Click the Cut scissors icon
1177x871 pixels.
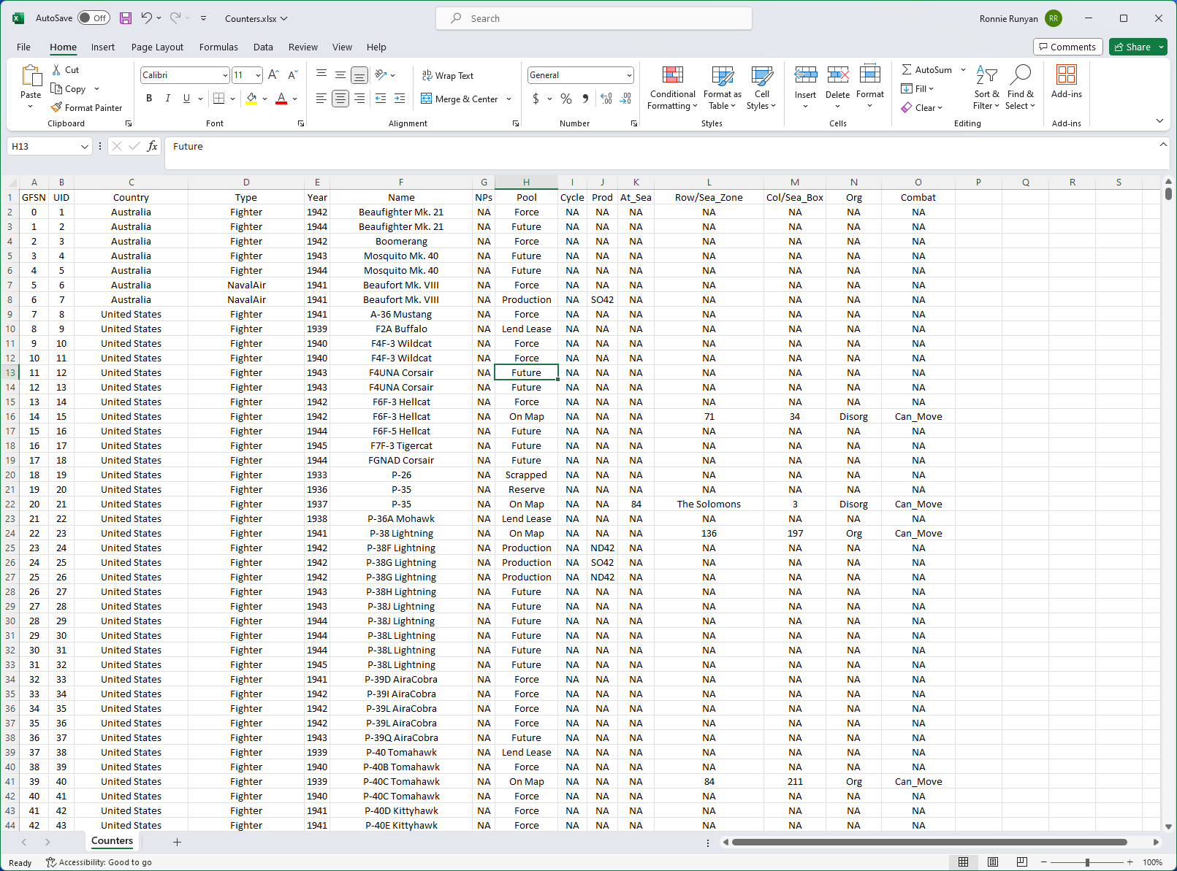click(x=57, y=69)
